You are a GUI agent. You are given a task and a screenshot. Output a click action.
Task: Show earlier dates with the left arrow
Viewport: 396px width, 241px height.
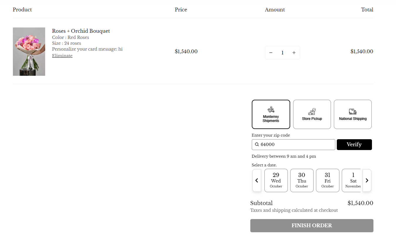pyautogui.click(x=257, y=180)
